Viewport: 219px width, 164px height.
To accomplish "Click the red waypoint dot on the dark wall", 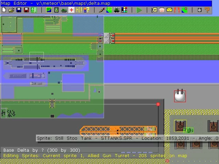I will [x=158, y=104].
